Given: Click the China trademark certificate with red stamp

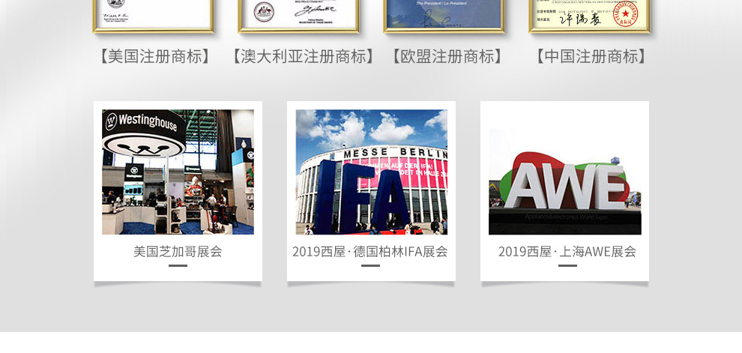Looking at the screenshot, I should [589, 16].
